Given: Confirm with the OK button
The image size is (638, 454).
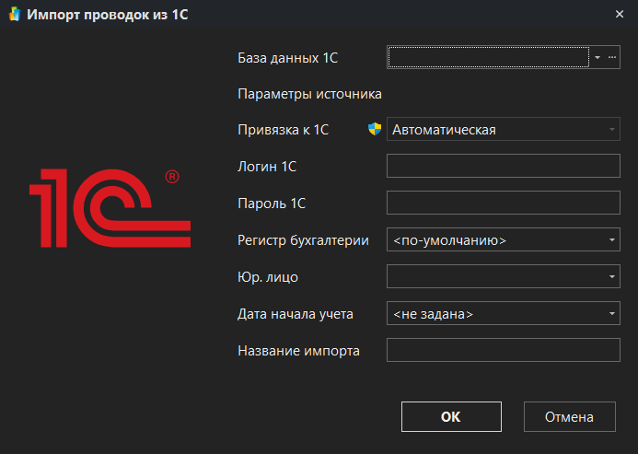Looking at the screenshot, I should (451, 417).
